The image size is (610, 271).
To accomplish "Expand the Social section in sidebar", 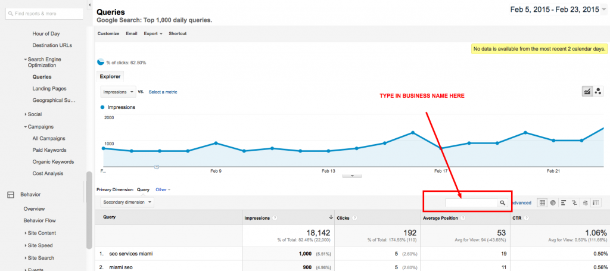I will [x=25, y=114].
